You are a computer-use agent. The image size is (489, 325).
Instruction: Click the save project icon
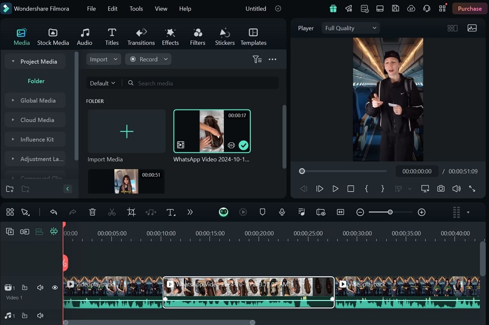[395, 8]
